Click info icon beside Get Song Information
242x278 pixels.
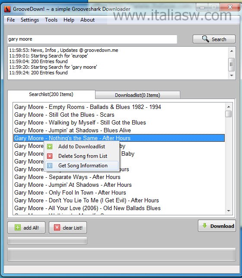(x=50, y=166)
